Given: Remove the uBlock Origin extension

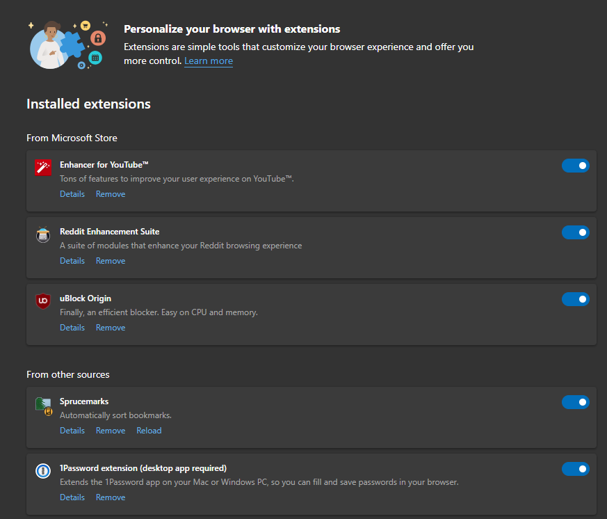Looking at the screenshot, I should coord(111,328).
